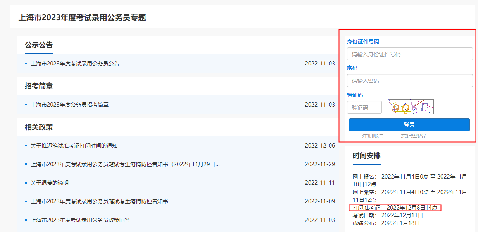Click the 忘记密码? link
The image size is (478, 232).
(x=413, y=136)
